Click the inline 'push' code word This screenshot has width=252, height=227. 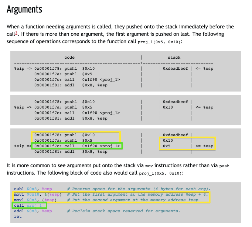[224, 166]
